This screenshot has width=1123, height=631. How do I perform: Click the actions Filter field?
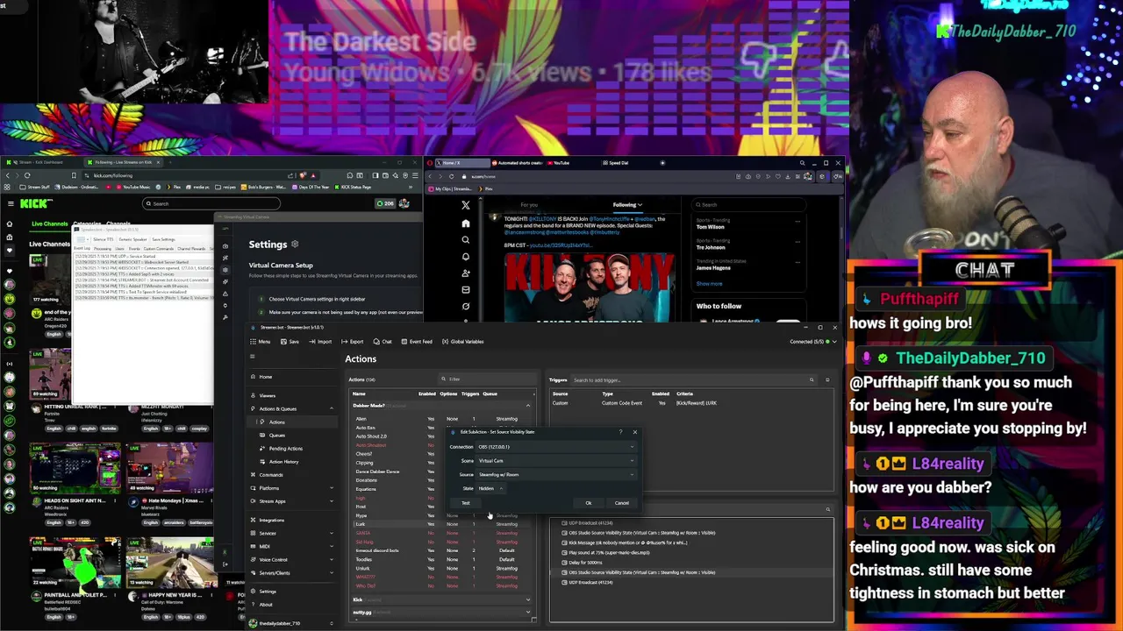pyautogui.click(x=487, y=379)
